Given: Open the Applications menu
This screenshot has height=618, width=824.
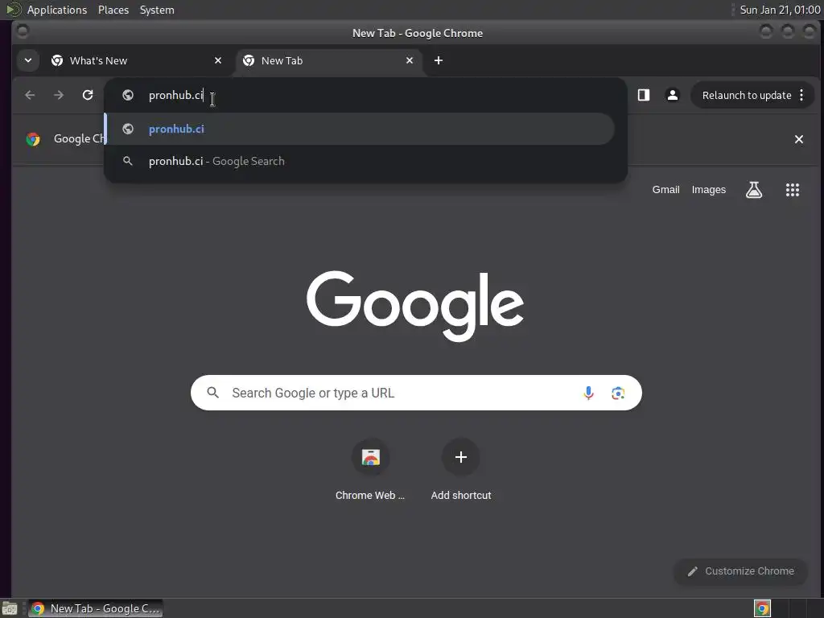Looking at the screenshot, I should [57, 10].
